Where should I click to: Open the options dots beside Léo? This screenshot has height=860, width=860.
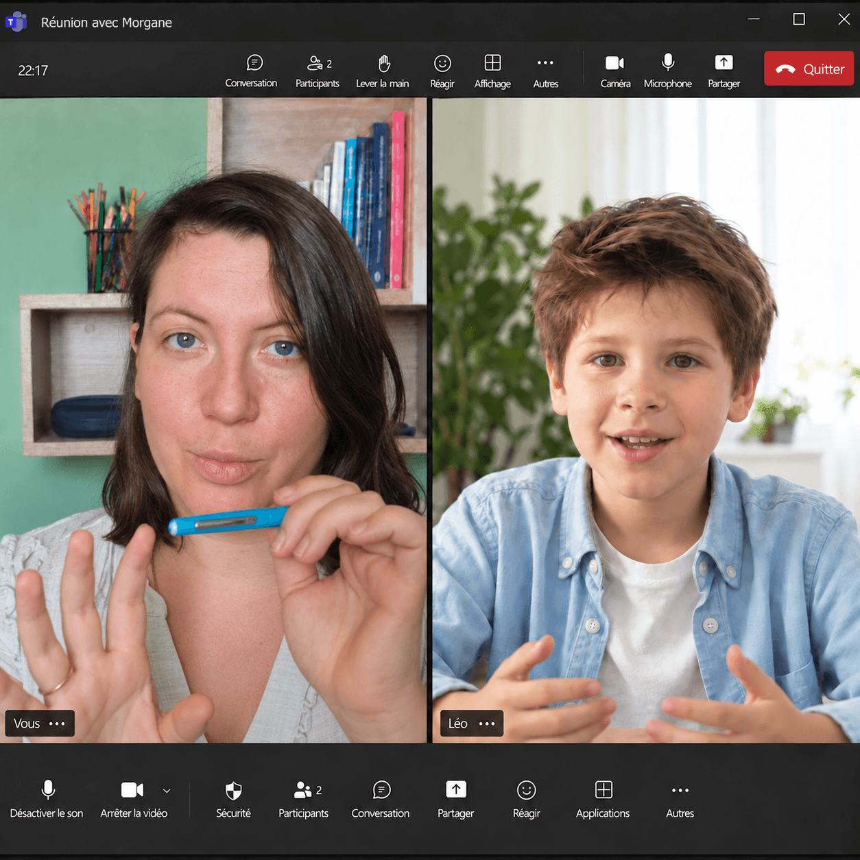tap(487, 724)
